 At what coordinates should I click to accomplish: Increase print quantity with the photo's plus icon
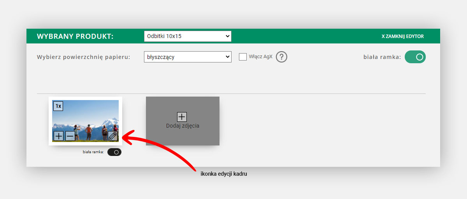coord(58,136)
